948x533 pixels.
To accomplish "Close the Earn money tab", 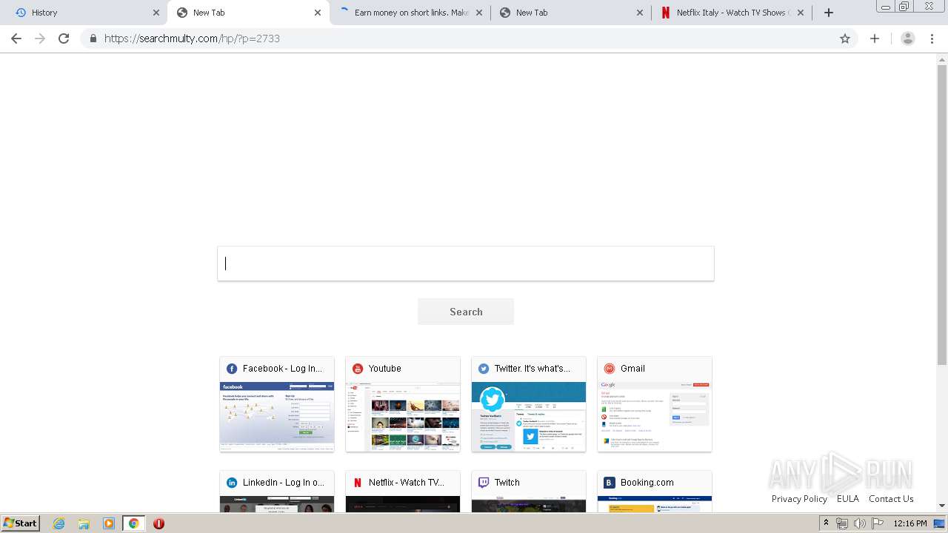I will click(x=478, y=13).
